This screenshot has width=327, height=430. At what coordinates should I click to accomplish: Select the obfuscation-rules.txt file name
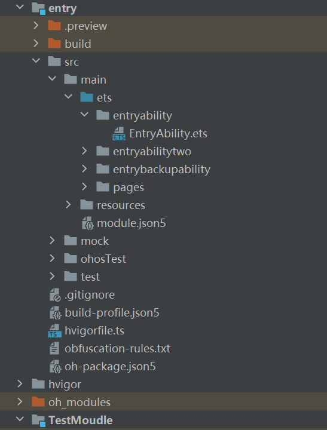point(117,349)
